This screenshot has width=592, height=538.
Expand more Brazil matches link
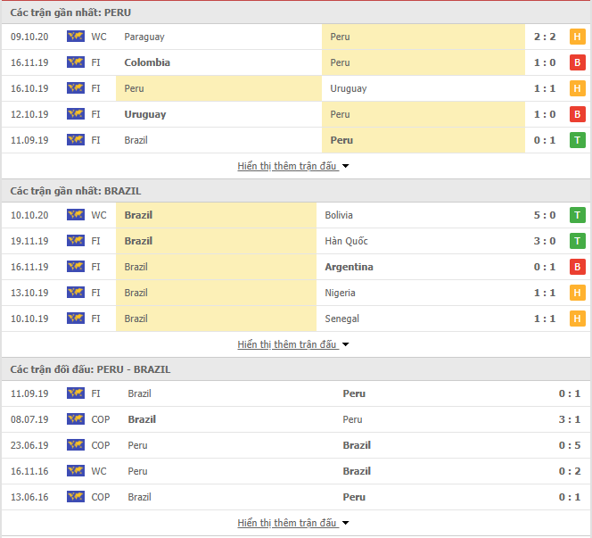pyautogui.click(x=293, y=344)
